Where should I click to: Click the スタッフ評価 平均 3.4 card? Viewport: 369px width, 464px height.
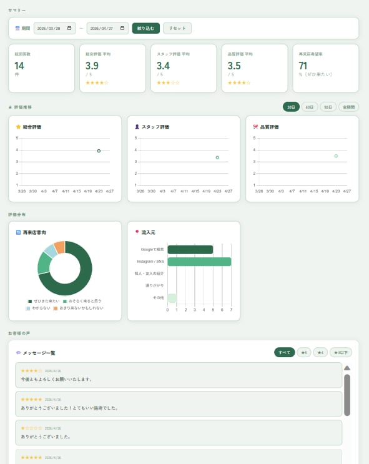tap(184, 68)
